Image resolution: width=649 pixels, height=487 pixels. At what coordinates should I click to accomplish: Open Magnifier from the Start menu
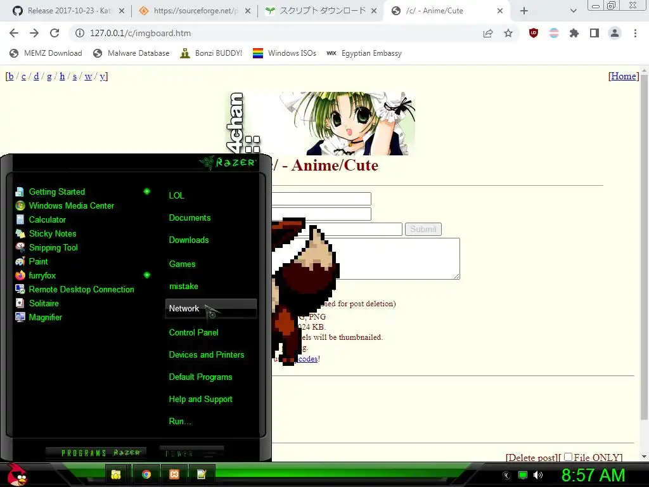[x=39, y=317]
